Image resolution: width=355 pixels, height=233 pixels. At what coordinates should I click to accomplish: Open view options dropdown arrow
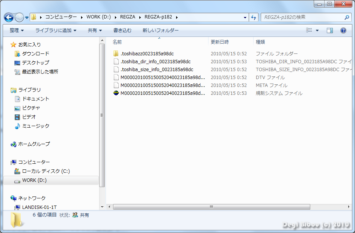317,30
